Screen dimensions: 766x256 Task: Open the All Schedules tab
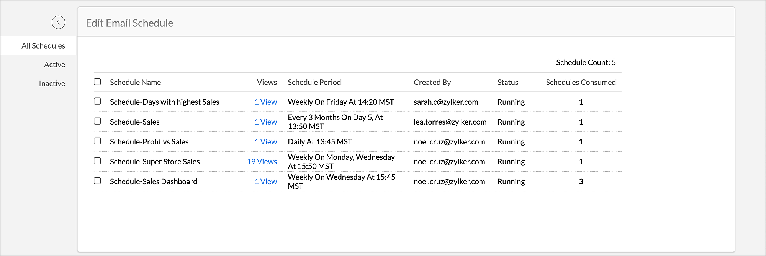43,46
